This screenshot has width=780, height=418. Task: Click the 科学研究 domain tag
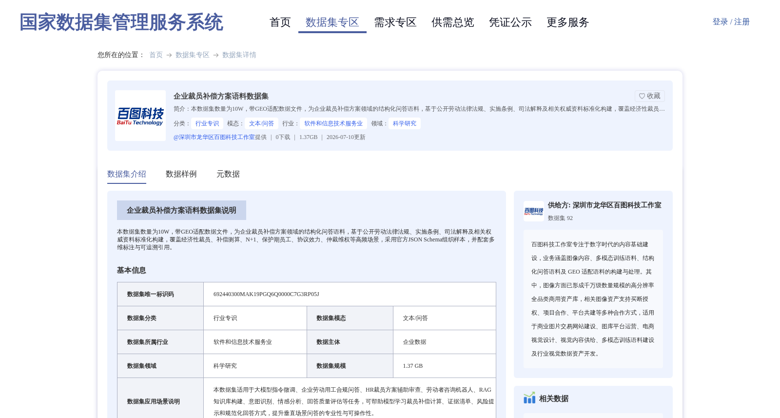(405, 123)
